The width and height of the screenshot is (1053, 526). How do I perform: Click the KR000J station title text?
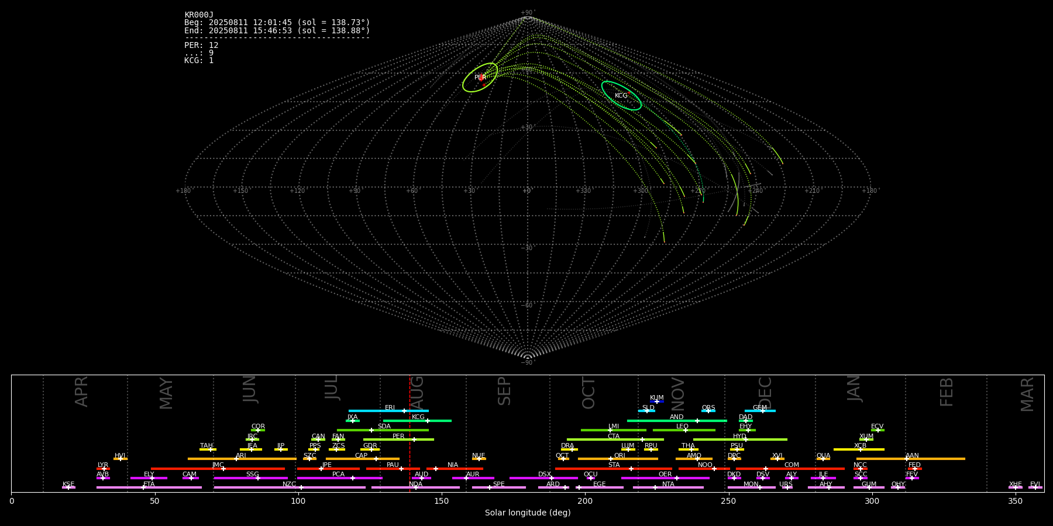[x=199, y=15]
